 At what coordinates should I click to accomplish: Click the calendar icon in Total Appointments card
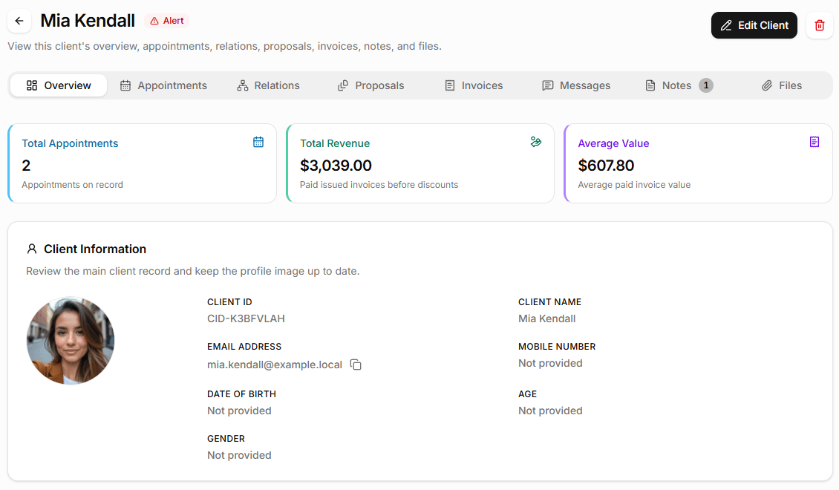point(258,143)
